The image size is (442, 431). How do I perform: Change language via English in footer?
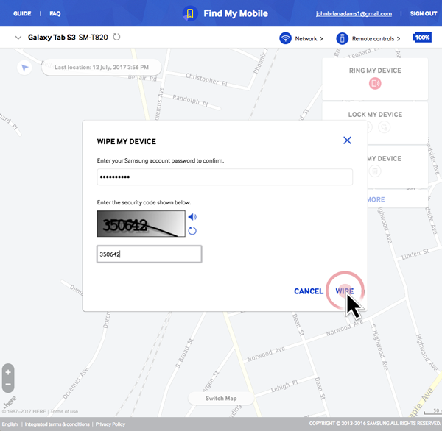click(10, 424)
